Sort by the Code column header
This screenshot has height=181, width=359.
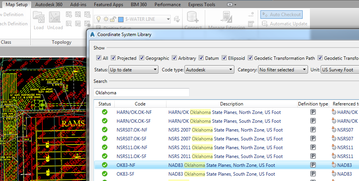click(x=140, y=104)
